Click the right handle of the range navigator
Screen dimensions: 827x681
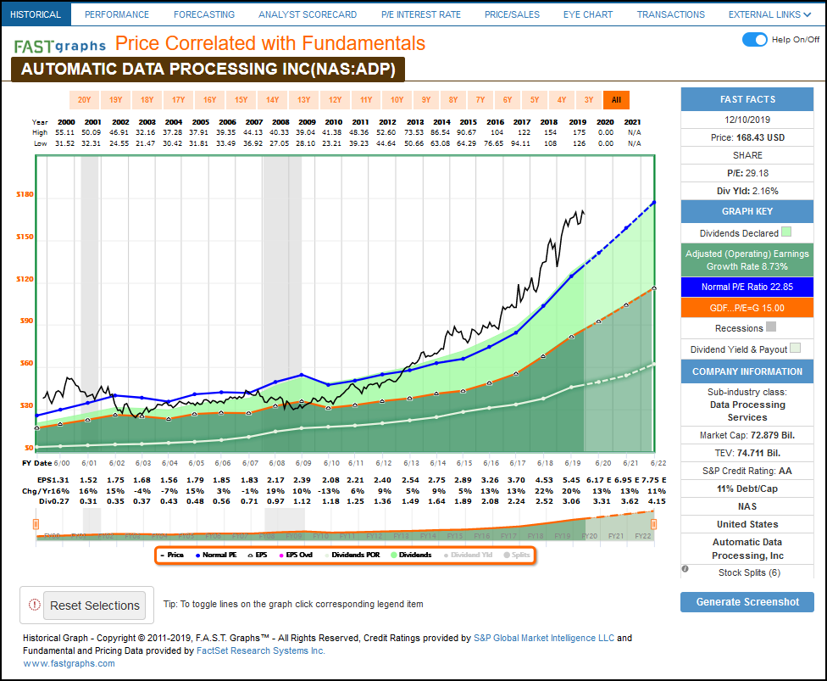[653, 524]
